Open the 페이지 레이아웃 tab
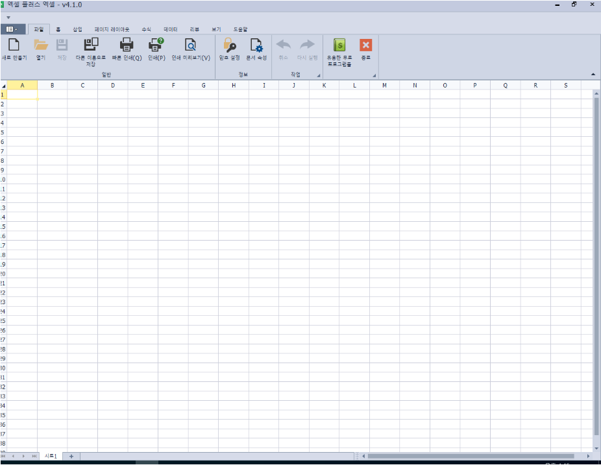This screenshot has width=601, height=465. 112,29
